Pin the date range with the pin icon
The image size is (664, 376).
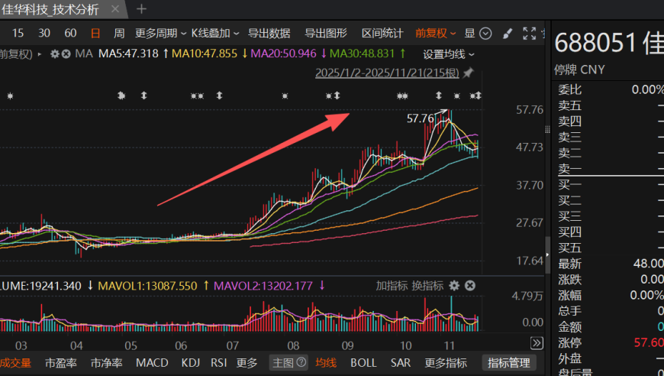468,73
